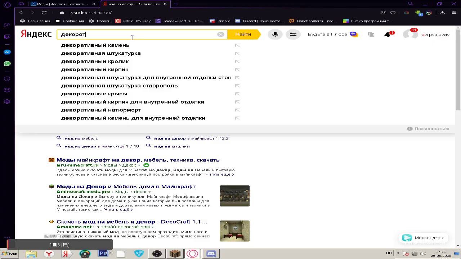Take a snapshot with the camera icon
This screenshot has width=461, height=259.
(384, 13)
